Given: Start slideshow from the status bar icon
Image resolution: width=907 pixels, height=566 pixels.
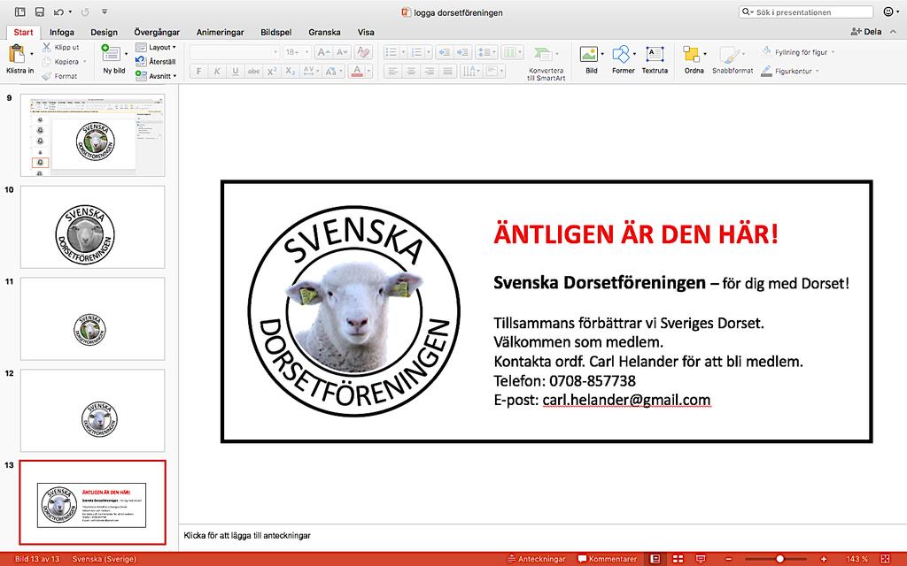Looking at the screenshot, I should point(701,559).
